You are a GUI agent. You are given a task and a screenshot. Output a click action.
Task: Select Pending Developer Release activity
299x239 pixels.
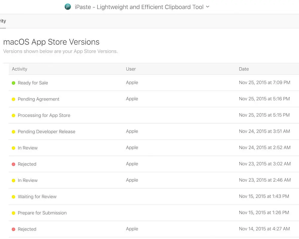point(47,131)
